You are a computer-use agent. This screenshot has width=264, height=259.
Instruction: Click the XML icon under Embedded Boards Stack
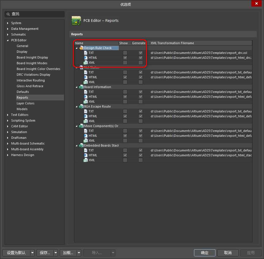tap(86, 160)
